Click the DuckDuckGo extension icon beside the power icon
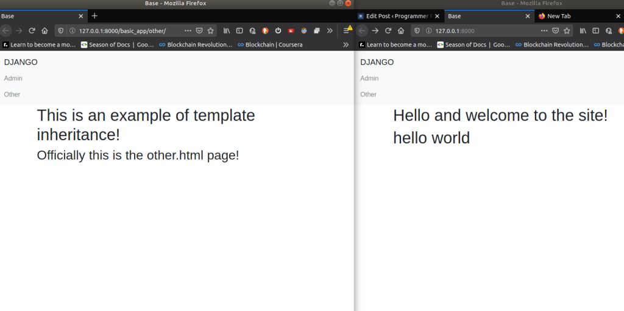 click(265, 30)
